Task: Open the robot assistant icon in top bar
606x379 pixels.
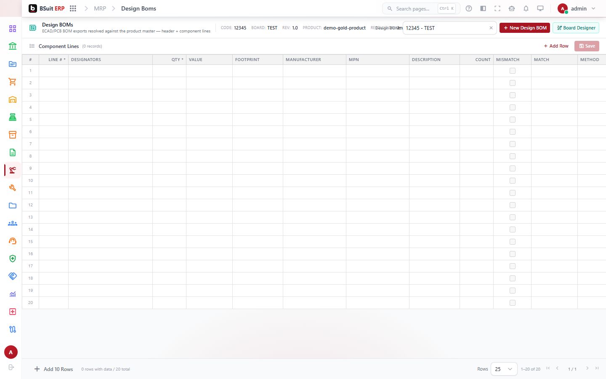Action: point(512,8)
